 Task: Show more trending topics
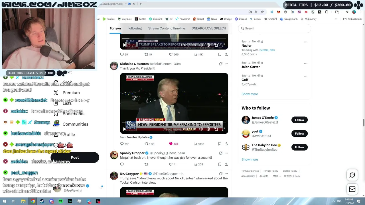click(250, 94)
